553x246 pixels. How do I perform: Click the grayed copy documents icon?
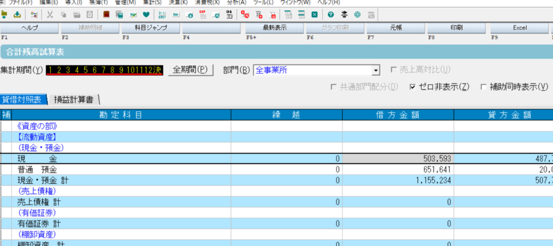pos(64,15)
